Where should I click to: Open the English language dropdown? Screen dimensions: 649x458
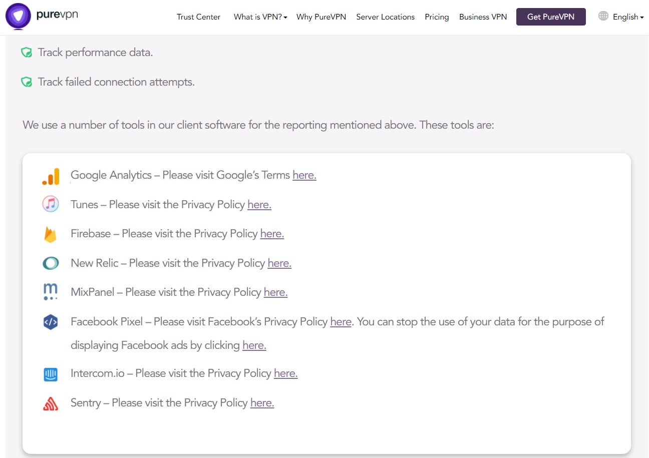point(625,17)
